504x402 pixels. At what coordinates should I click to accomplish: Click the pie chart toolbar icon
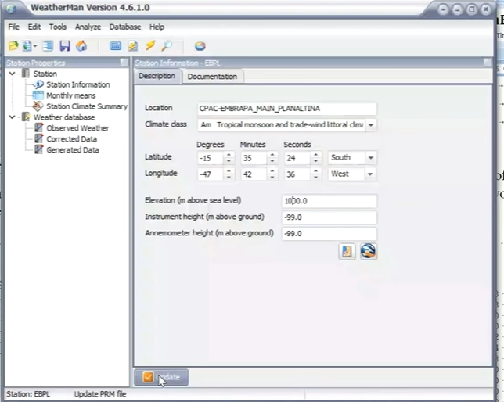tap(200, 46)
